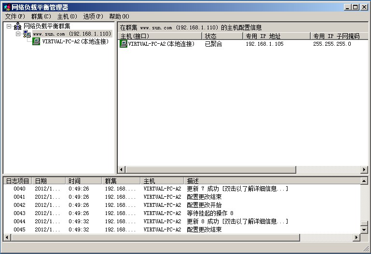Open the 选项(P) menu
The image size is (371, 254).
tap(93, 16)
